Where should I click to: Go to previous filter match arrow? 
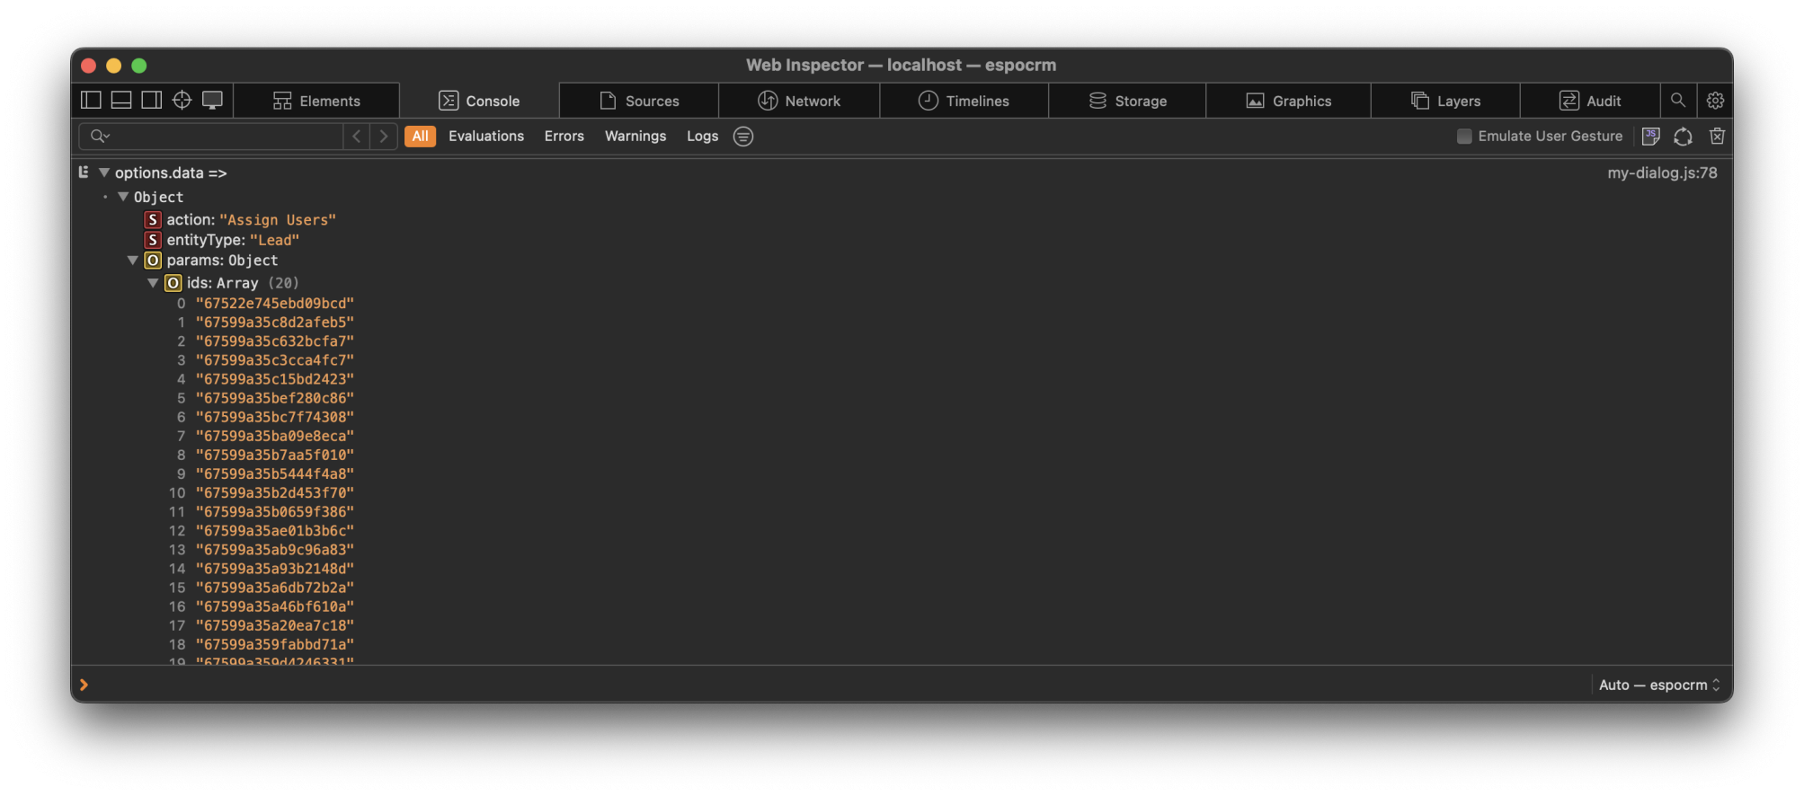tap(357, 136)
